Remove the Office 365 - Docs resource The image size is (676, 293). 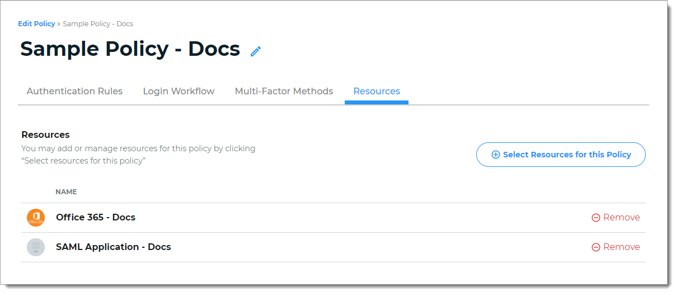pyautogui.click(x=621, y=218)
